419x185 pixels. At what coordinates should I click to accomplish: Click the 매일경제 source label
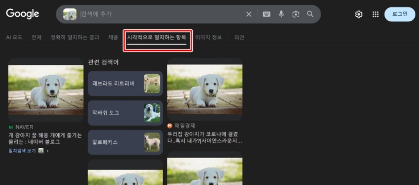tap(185, 126)
